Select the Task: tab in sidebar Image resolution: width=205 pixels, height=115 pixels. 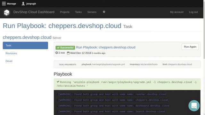click(x=25, y=45)
